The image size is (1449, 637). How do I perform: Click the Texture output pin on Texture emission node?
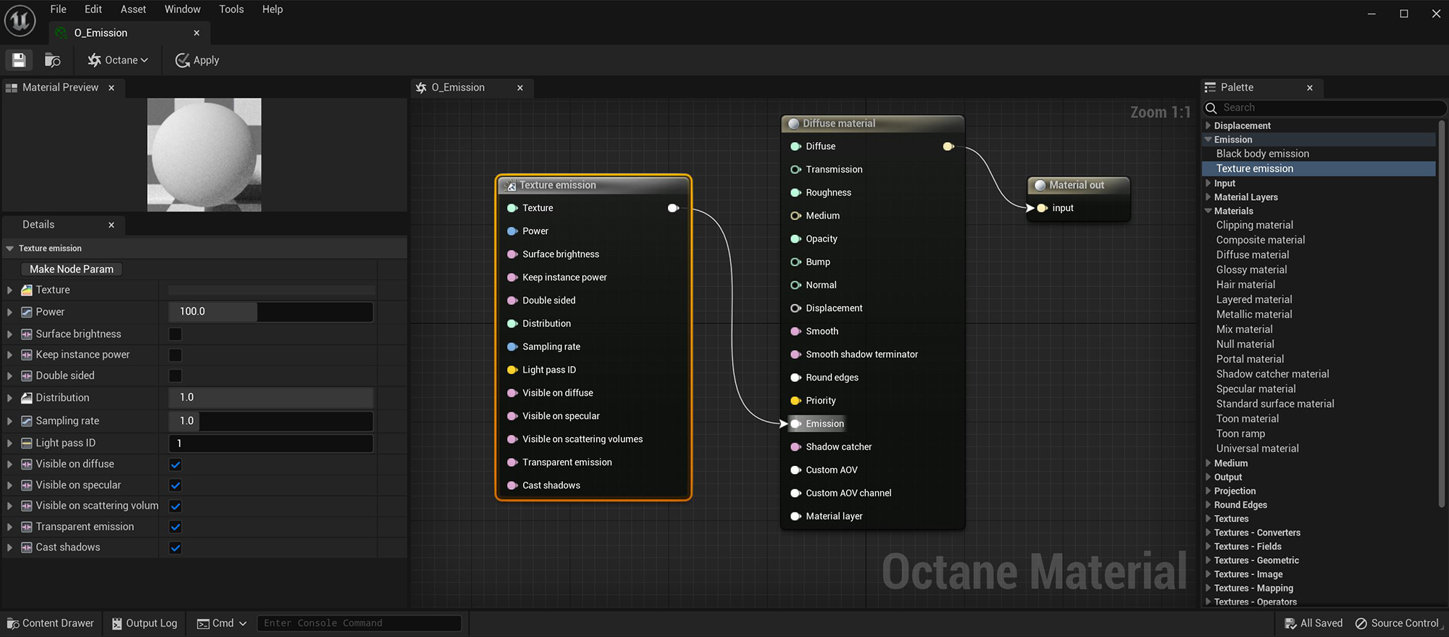[x=673, y=208]
